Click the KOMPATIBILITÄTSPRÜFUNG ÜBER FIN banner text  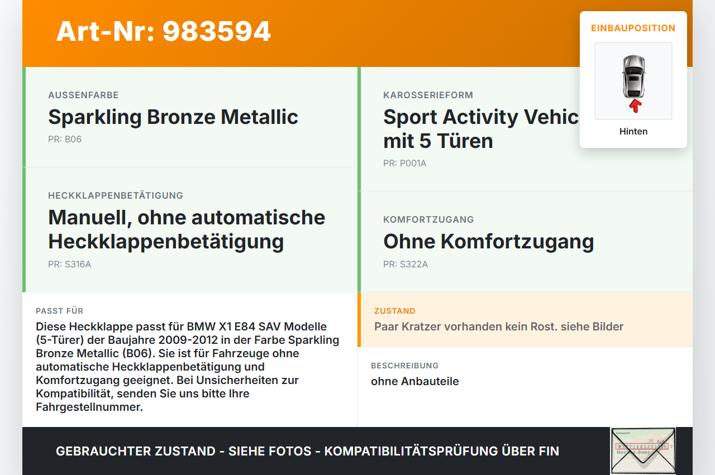click(307, 451)
